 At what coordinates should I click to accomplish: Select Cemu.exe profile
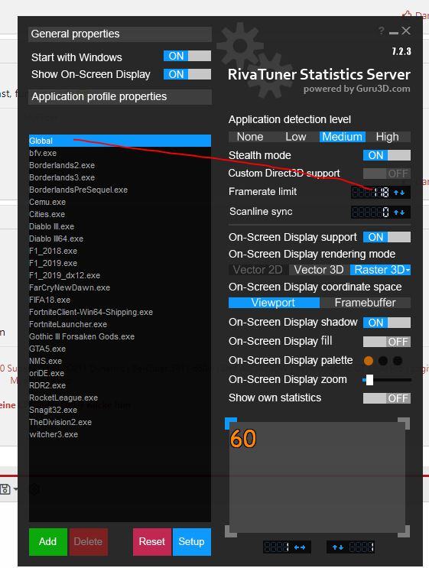coord(120,202)
